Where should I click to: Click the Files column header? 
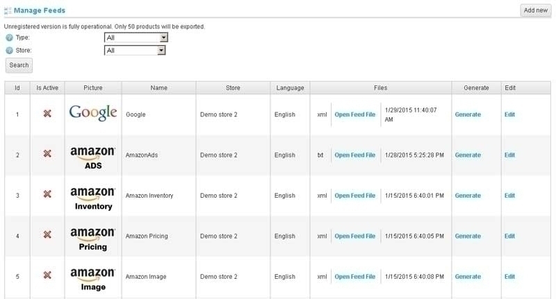coord(381,87)
